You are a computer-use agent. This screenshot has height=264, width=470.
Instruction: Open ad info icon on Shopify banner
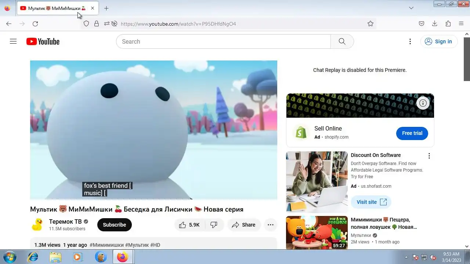point(423,103)
